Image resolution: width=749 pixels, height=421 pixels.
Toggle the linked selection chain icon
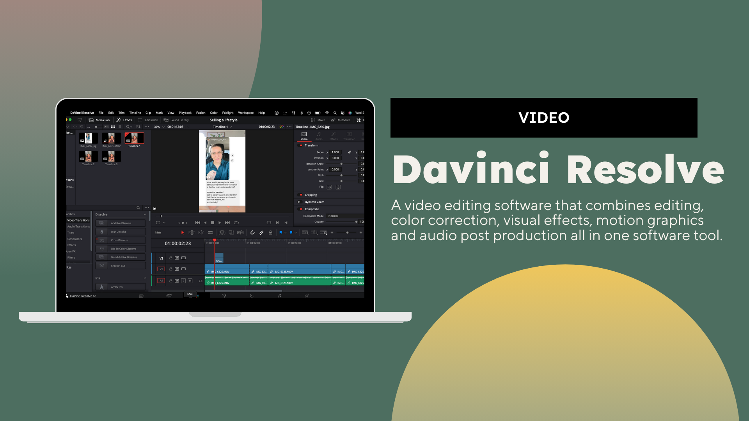point(261,233)
